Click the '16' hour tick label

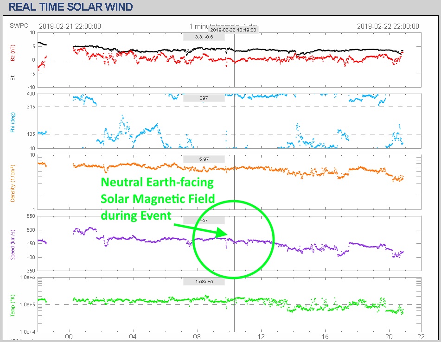click(x=325, y=336)
